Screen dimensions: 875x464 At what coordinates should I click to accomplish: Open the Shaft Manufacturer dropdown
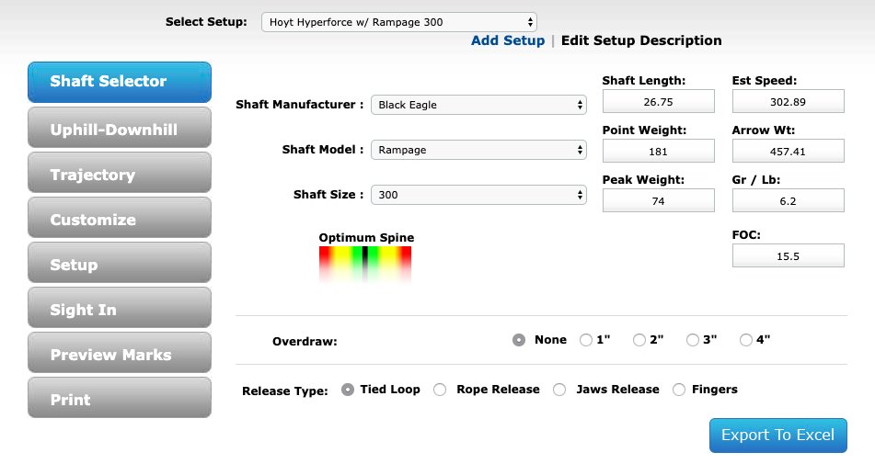pos(478,105)
